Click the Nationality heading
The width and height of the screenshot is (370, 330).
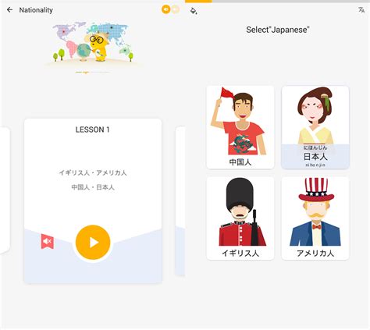[x=36, y=10]
